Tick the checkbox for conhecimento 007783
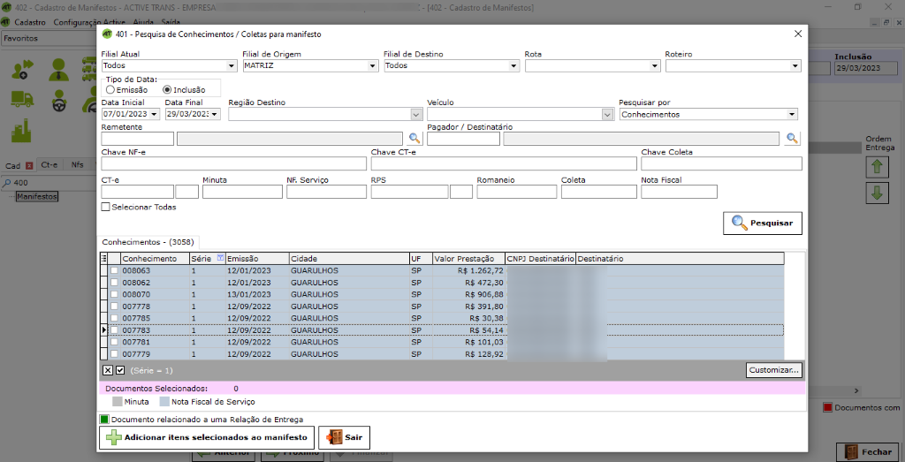The image size is (905, 462). pos(114,329)
